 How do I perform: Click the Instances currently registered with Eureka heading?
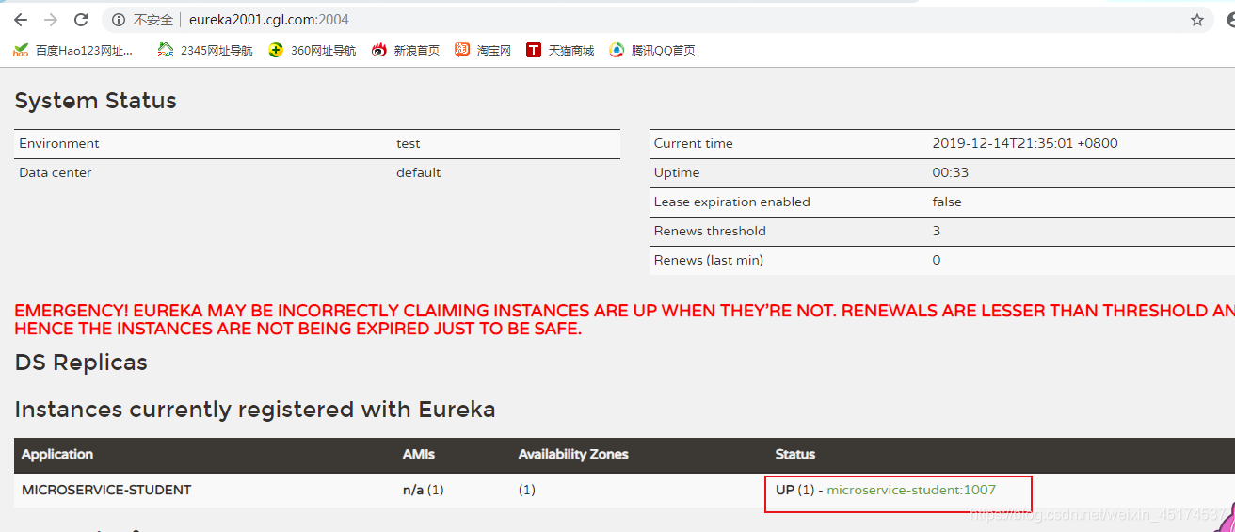255,410
